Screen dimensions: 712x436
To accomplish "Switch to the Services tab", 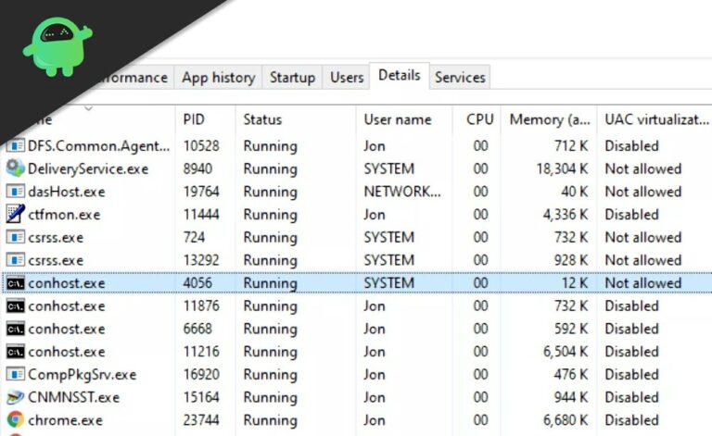I will click(x=460, y=78).
